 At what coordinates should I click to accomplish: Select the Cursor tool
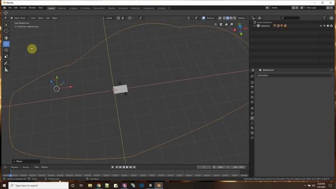pyautogui.click(x=6, y=31)
